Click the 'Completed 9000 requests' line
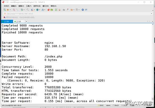Image resolution: width=155 pixels, height=108 pixels. tap(22, 26)
